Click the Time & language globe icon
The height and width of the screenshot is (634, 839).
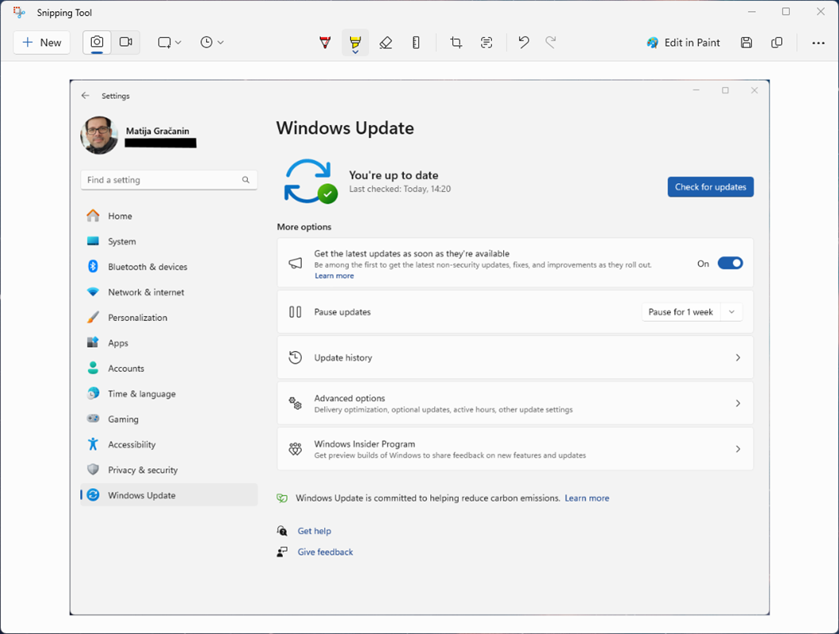(x=93, y=393)
